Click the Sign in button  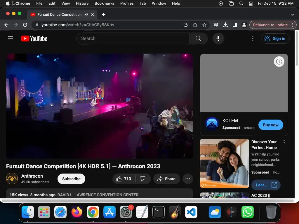(x=275, y=38)
